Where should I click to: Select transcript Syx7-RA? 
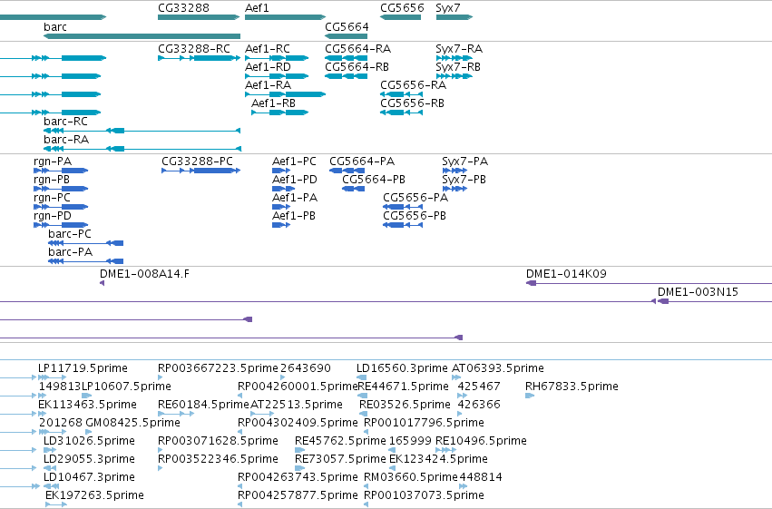point(459,49)
